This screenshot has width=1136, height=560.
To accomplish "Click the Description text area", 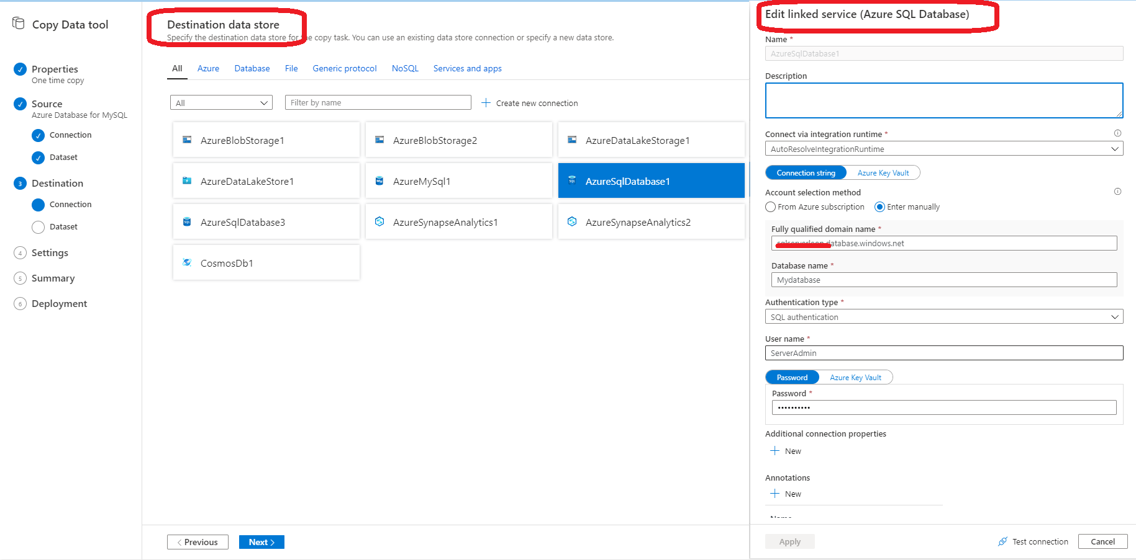I will click(x=944, y=100).
